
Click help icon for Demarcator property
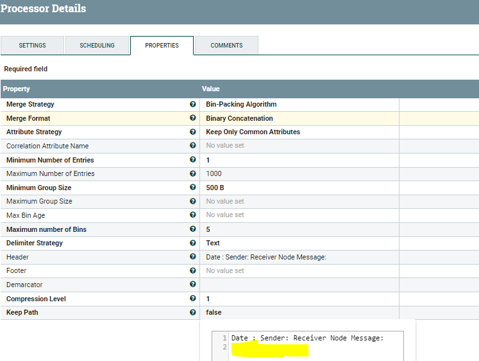point(192,285)
